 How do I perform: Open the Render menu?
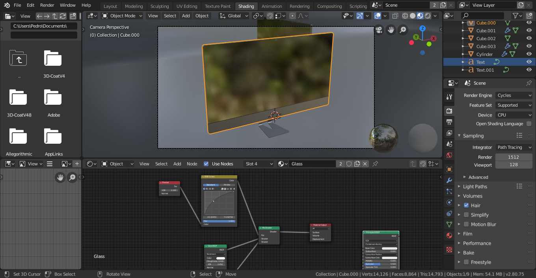47,5
